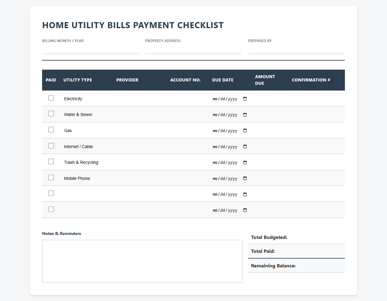
Task: Click the Home Utility Bills Payment Checklist title
Action: pyautogui.click(x=133, y=25)
